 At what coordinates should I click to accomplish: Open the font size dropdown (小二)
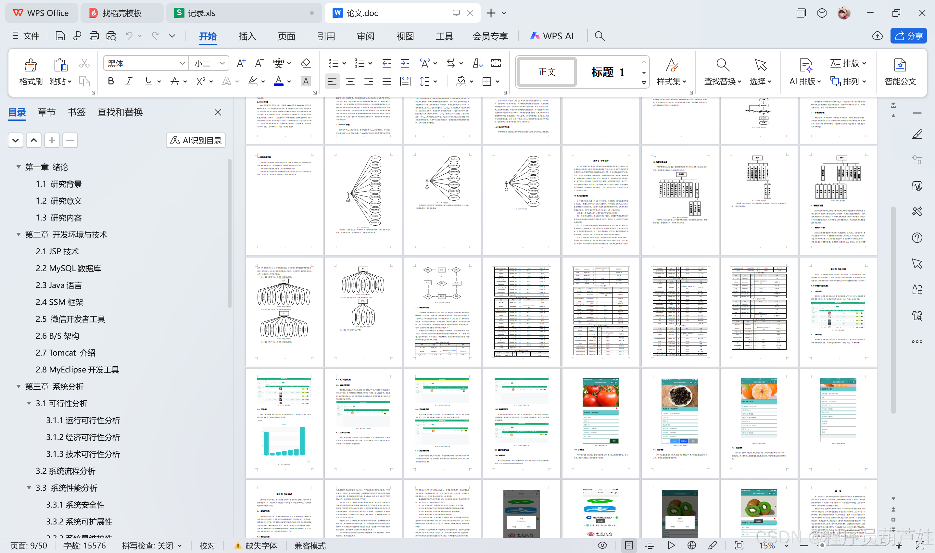[222, 63]
